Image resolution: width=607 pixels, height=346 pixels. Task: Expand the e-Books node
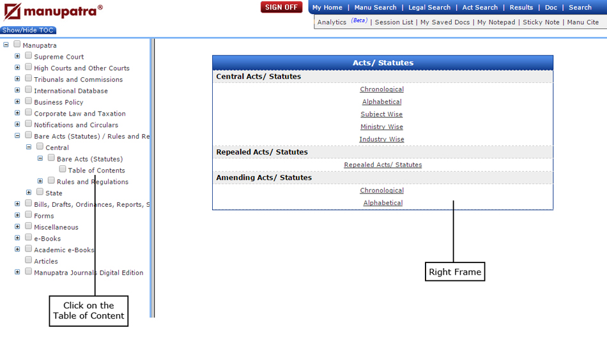click(x=17, y=237)
